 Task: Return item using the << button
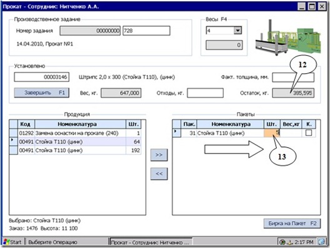(x=159, y=173)
